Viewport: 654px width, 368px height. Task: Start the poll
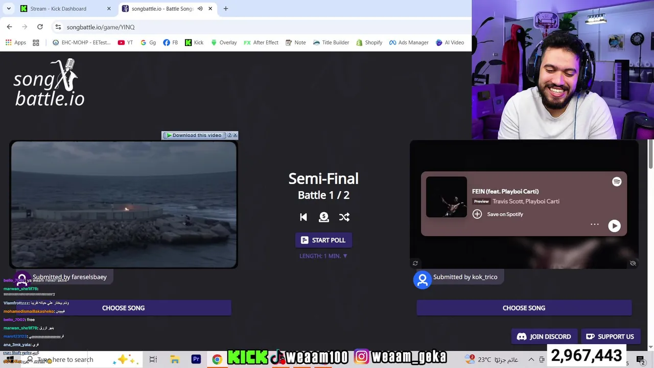click(323, 240)
